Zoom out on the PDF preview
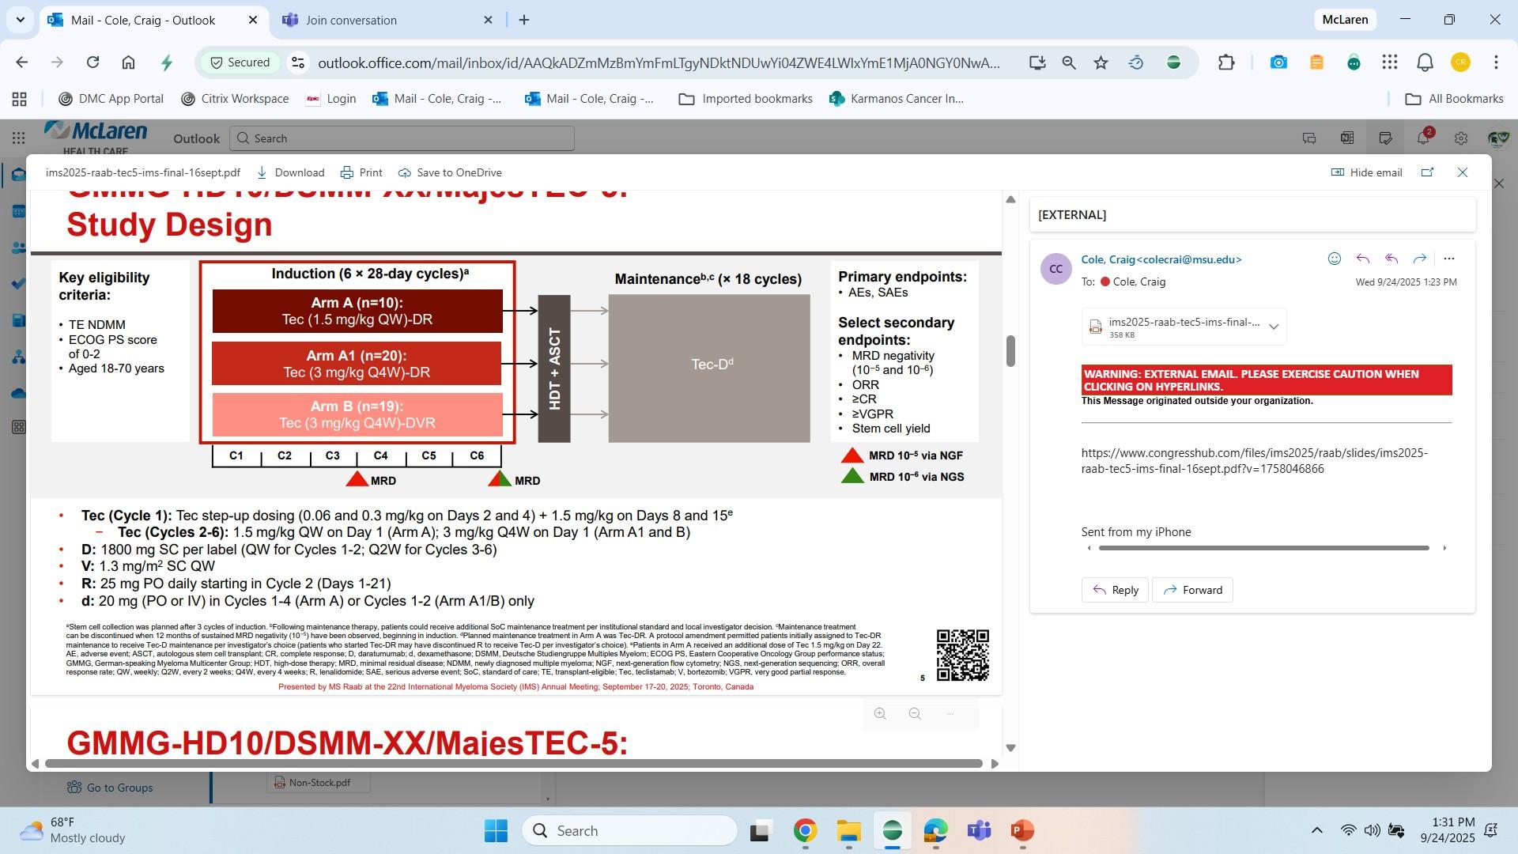The width and height of the screenshot is (1518, 854). [x=915, y=714]
